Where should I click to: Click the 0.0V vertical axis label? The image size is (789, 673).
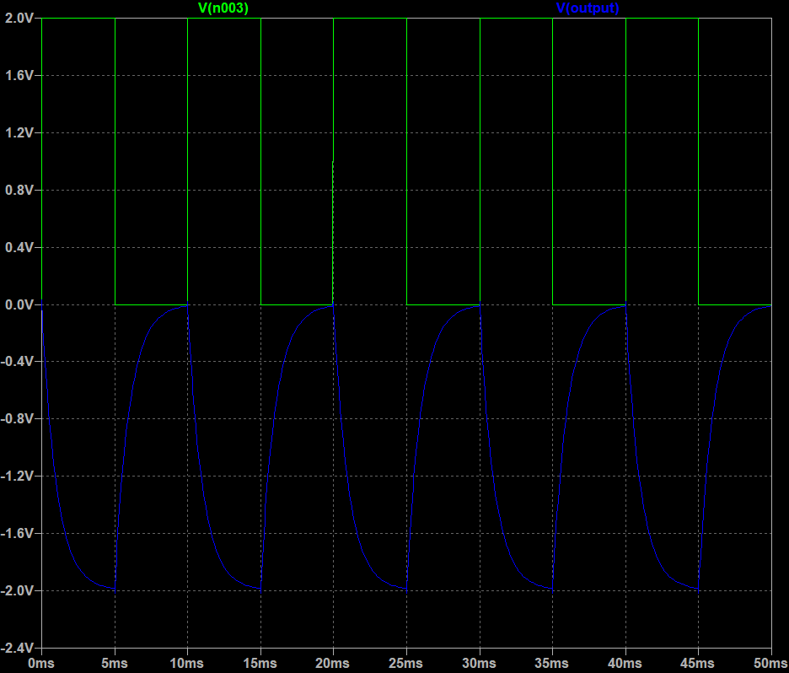[19, 304]
